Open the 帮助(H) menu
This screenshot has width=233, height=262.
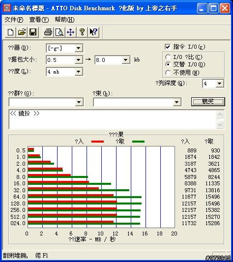pyautogui.click(x=64, y=20)
